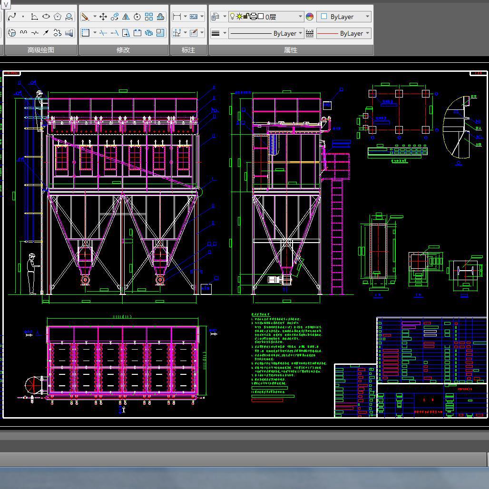Open the Layer manager icon
The image size is (489, 489).
pos(215,17)
